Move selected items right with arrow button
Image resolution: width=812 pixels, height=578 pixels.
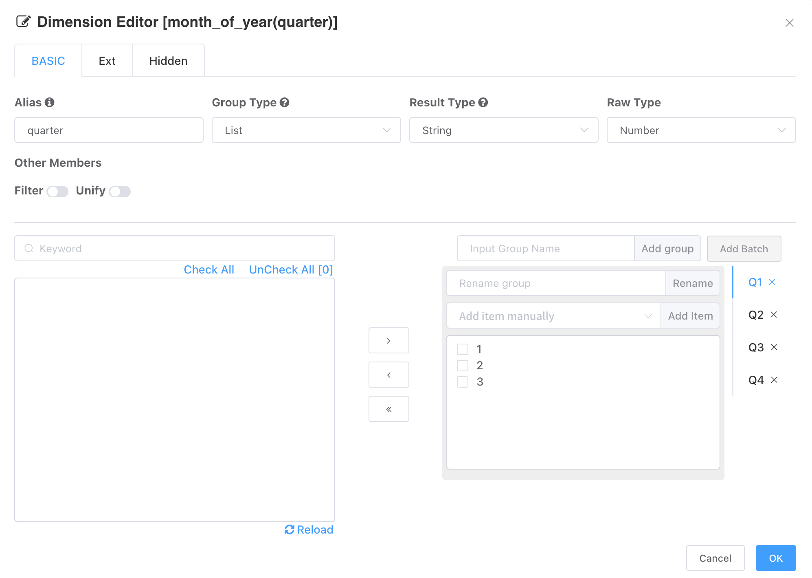(388, 340)
